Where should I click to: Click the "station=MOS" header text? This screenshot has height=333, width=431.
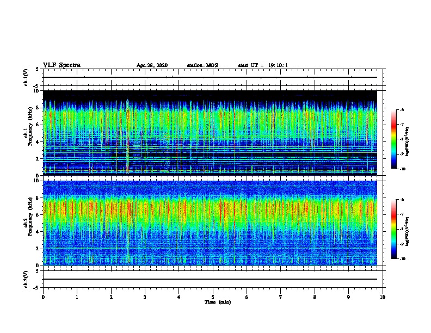[x=202, y=65]
